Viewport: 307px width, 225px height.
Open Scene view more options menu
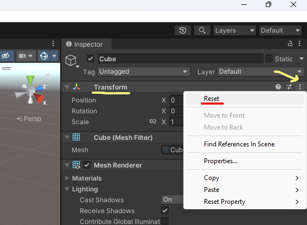pyautogui.click(x=53, y=43)
